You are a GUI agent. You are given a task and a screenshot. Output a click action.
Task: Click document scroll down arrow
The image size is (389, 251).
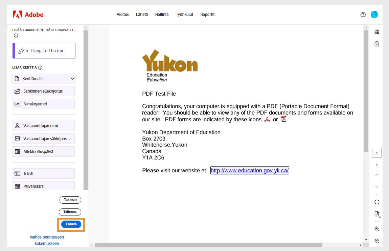[366, 240]
